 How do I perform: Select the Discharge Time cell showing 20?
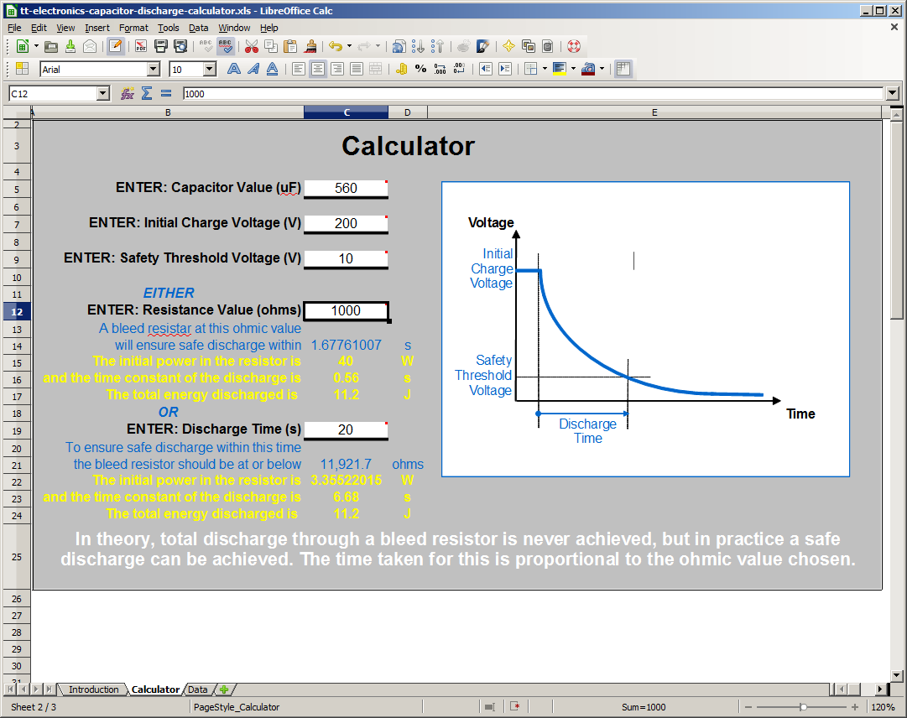(346, 429)
